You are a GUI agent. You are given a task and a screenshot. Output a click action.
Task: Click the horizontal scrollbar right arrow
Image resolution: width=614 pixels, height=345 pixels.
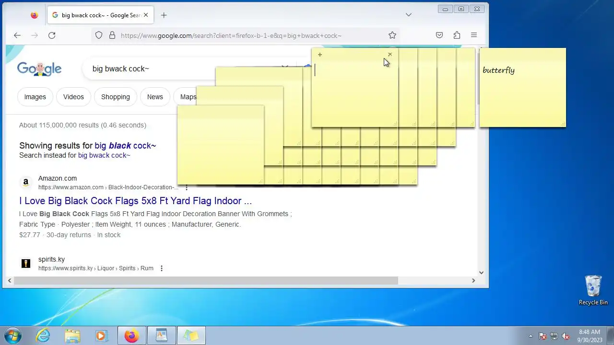click(x=473, y=281)
